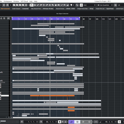Toggle the punch points lock icon
The image size is (124, 124).
click(x=59, y=122)
